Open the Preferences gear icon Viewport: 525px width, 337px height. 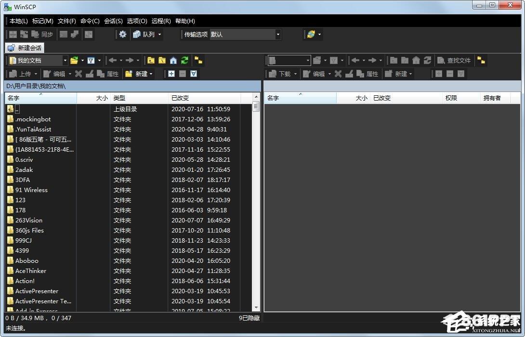tap(123, 34)
